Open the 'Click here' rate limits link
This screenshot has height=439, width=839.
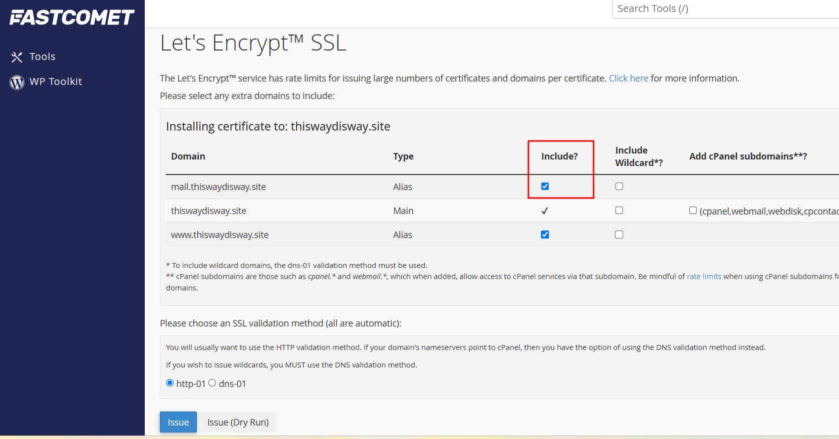pos(628,78)
